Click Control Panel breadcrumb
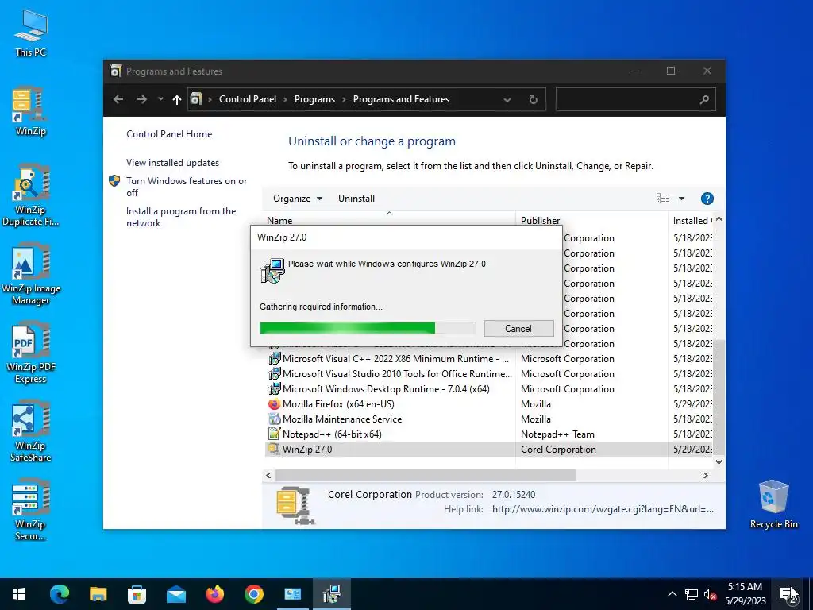 (248, 99)
